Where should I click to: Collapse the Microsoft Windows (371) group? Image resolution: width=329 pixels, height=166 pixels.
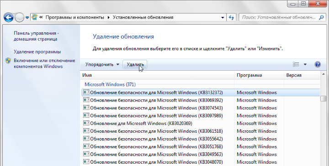point(110,84)
